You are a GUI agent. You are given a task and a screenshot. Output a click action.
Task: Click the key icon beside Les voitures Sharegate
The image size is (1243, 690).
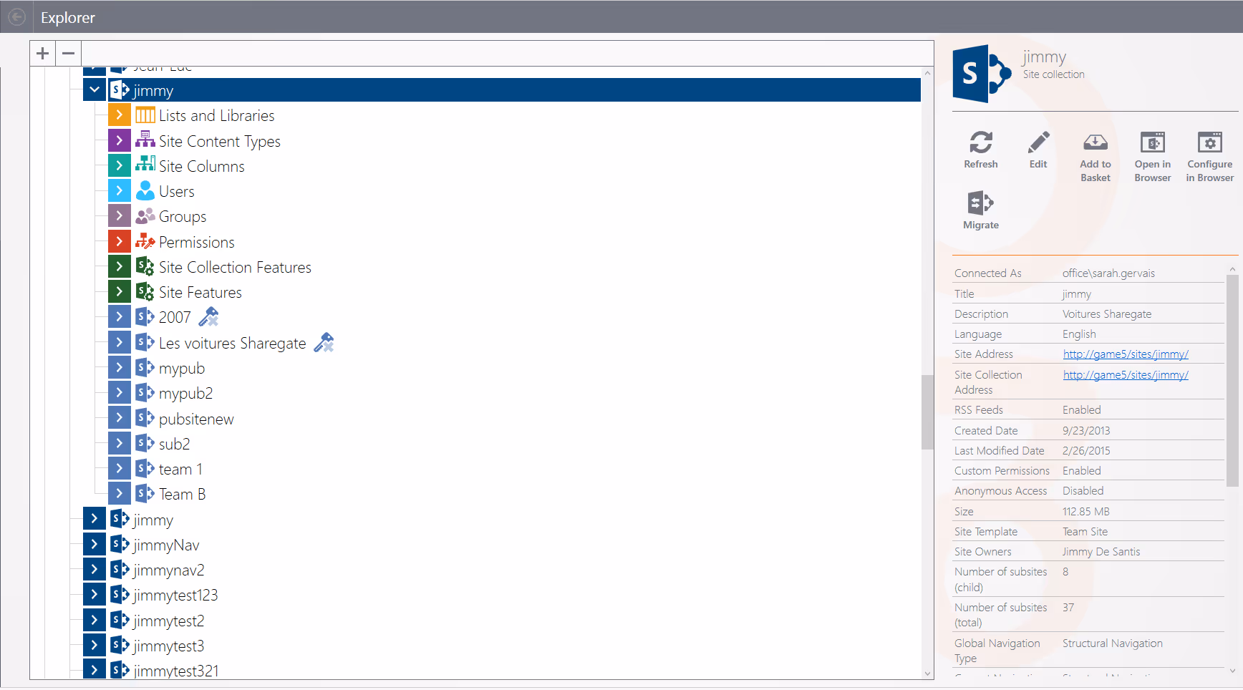click(x=324, y=343)
